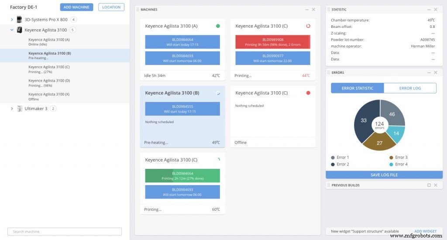Click the Save Log File button
The image size is (447, 240).
pyautogui.click(x=384, y=175)
